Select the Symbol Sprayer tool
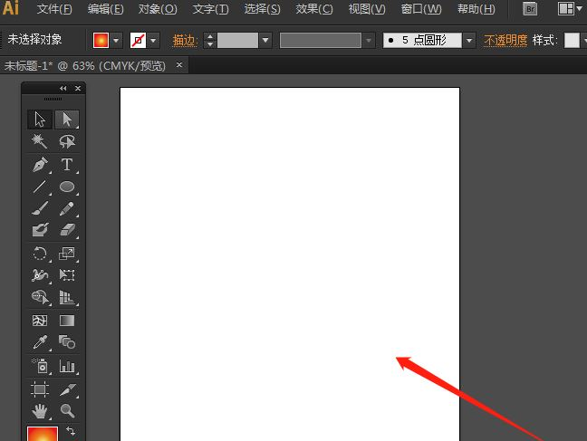This screenshot has height=441, width=587. [x=40, y=366]
